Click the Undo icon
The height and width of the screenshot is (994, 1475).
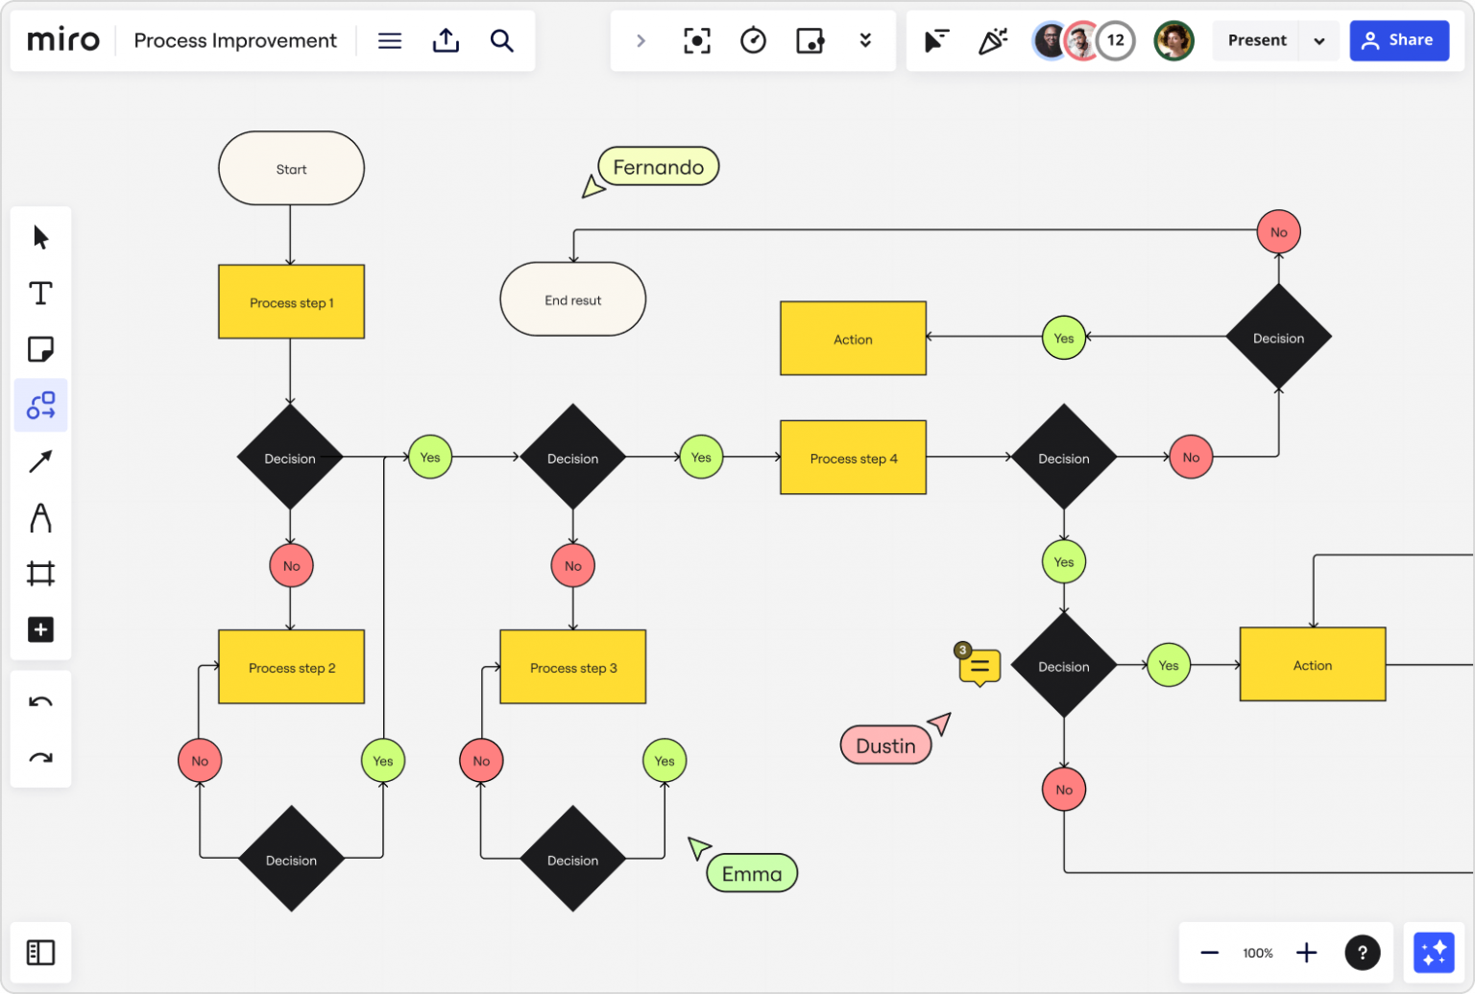point(40,700)
